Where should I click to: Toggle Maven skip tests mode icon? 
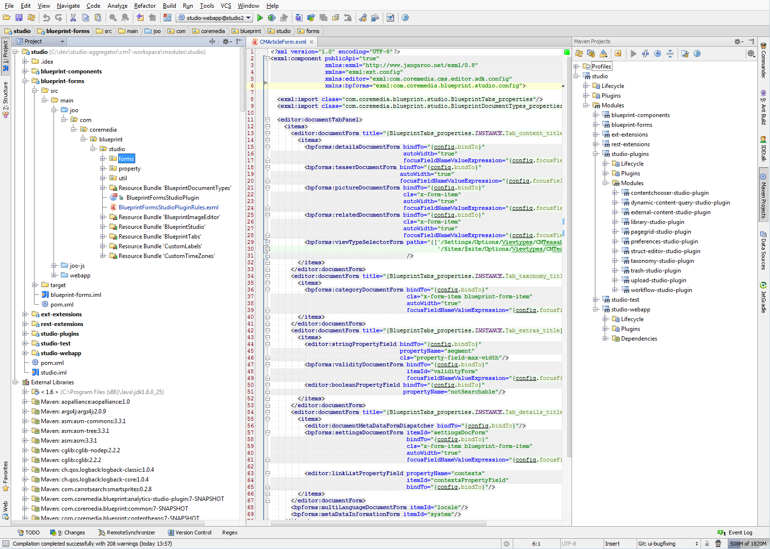[x=658, y=54]
